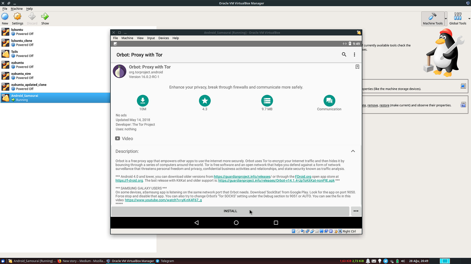
Task: Open the search magnifier in the Orbot page
Action: pos(344,55)
